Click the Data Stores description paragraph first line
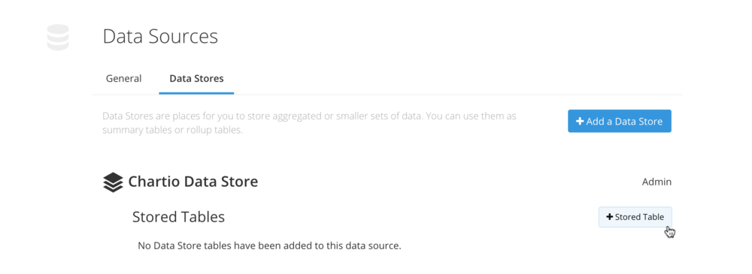This screenshot has height=274, width=752. pos(309,116)
